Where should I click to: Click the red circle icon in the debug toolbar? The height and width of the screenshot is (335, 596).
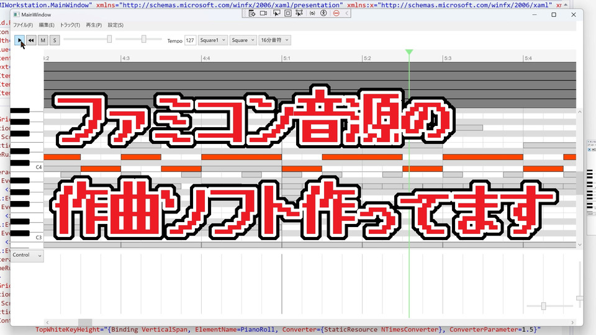[336, 13]
